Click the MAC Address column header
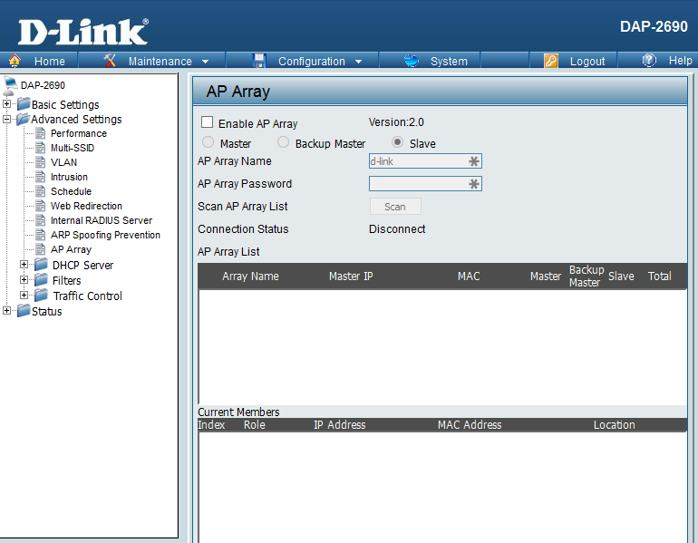Viewport: 698px width, 543px height. pyautogui.click(x=470, y=425)
